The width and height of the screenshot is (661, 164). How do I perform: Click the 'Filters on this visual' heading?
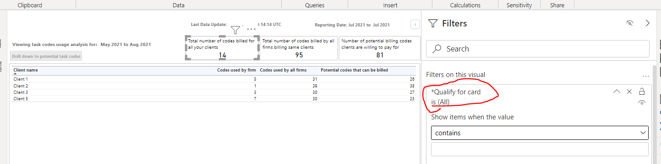click(455, 75)
